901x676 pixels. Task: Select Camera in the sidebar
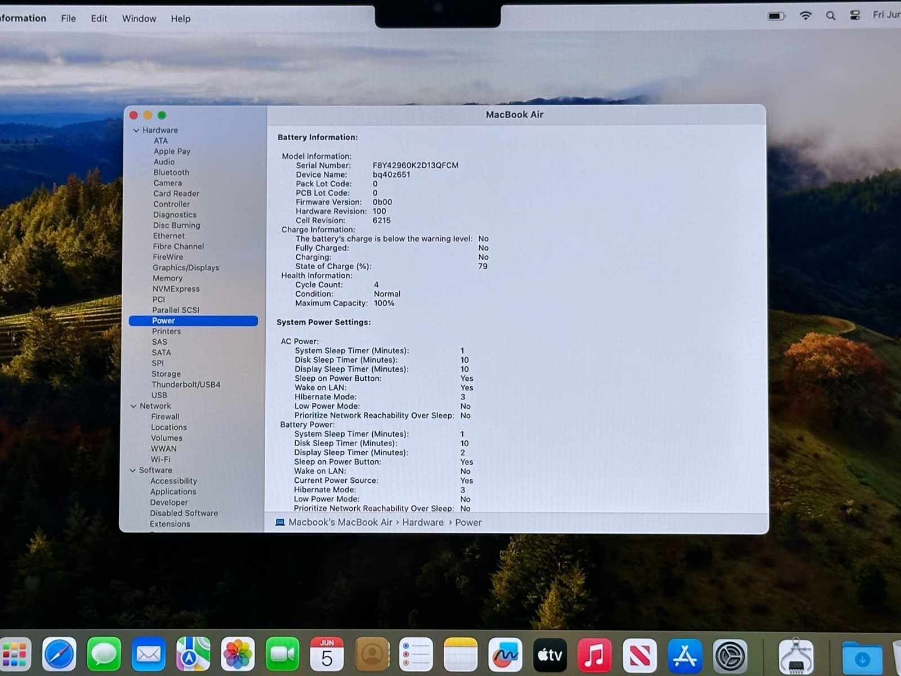pos(167,183)
